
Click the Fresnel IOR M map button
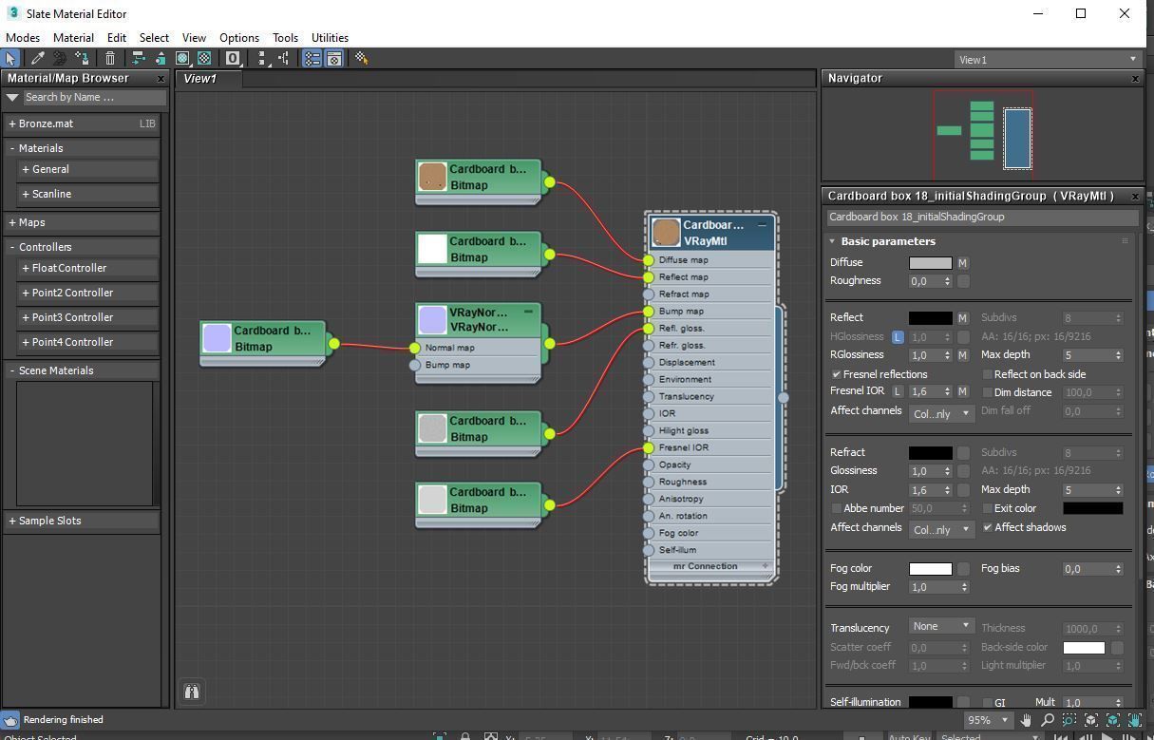(x=962, y=391)
